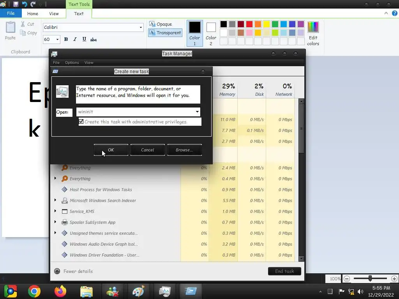Click the Paint zoom in plus button
Image resolution: width=399 pixels, height=299 pixels.
394,279
